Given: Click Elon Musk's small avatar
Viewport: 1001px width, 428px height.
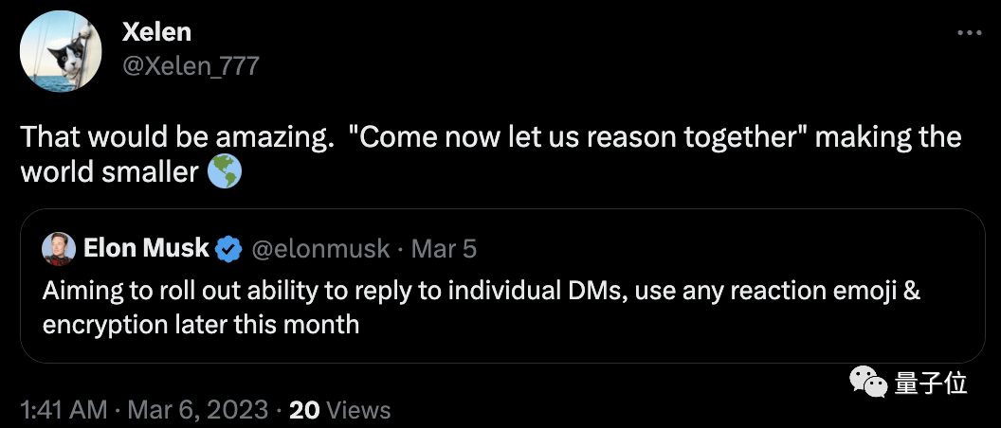Looking at the screenshot, I should coord(59,249).
